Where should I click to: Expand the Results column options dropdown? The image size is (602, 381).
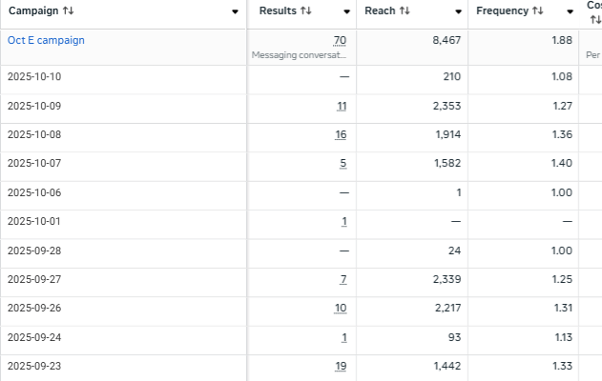click(x=345, y=12)
